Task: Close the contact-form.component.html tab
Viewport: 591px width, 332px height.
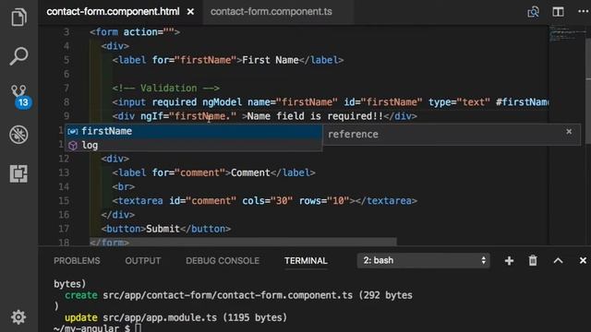Action: point(191,12)
